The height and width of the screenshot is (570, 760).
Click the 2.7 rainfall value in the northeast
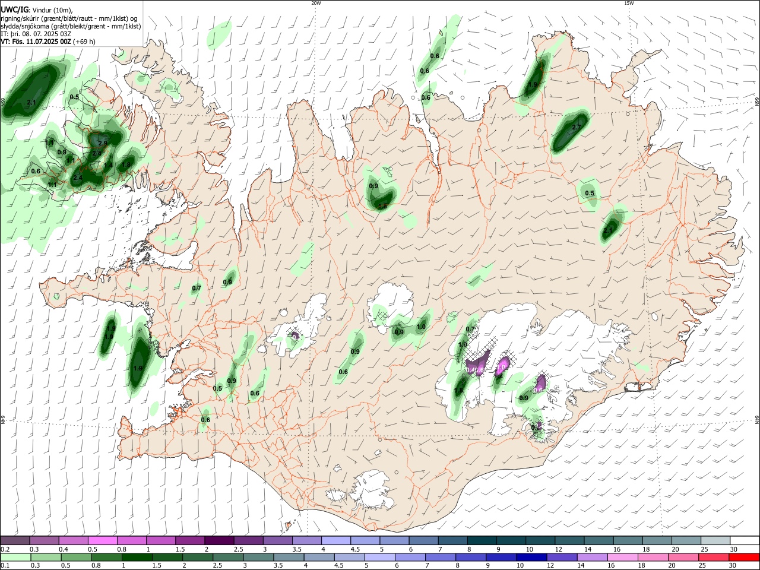(x=576, y=128)
